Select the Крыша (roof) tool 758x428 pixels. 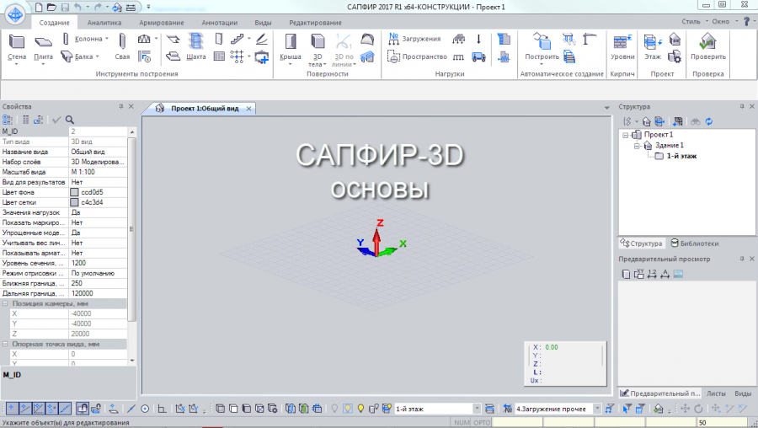[x=290, y=45]
